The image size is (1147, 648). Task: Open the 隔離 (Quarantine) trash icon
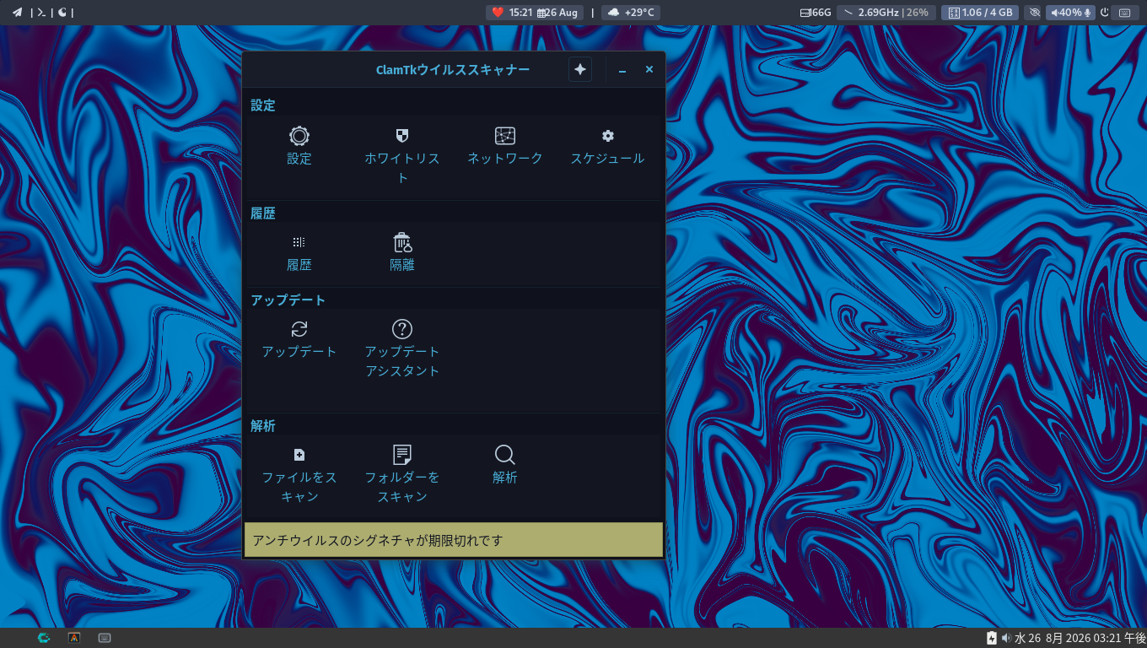tap(402, 242)
